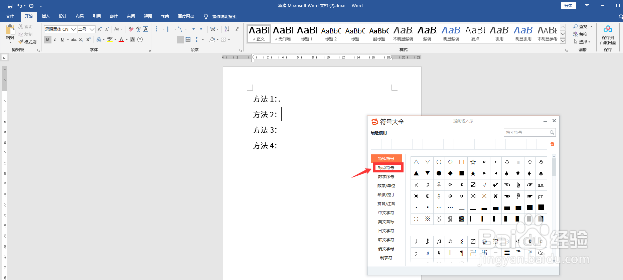The image size is (623, 280).
Task: Align the text left
Action: (158, 39)
